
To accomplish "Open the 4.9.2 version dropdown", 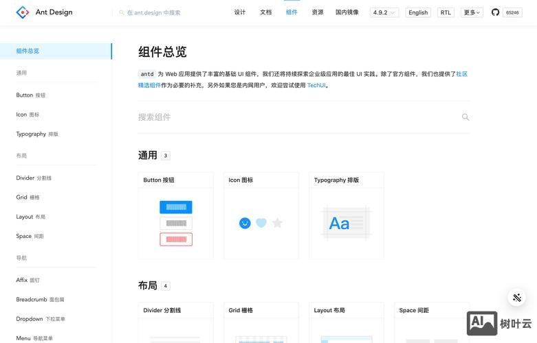I will point(384,12).
